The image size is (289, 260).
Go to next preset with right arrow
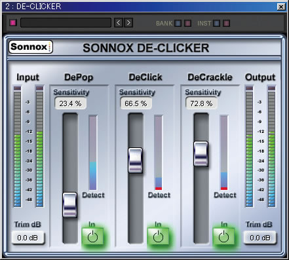tap(128, 22)
